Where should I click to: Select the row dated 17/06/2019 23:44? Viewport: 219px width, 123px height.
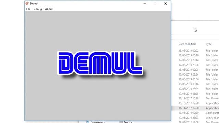coord(195,60)
